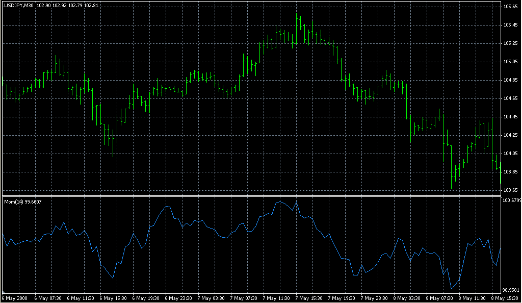The width and height of the screenshot is (522, 303).
Task: Click the 105.05 price scale label
Action: tap(510, 62)
